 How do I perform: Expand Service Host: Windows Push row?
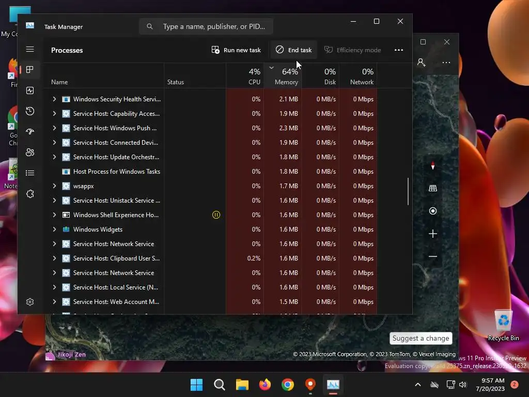pyautogui.click(x=54, y=128)
